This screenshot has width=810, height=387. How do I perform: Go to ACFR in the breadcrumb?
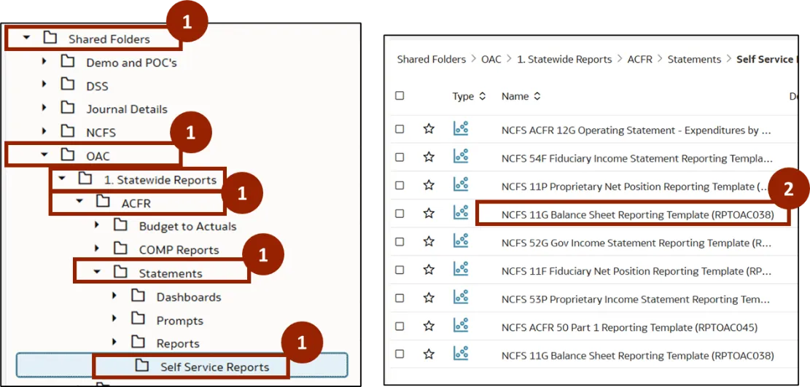pyautogui.click(x=640, y=60)
